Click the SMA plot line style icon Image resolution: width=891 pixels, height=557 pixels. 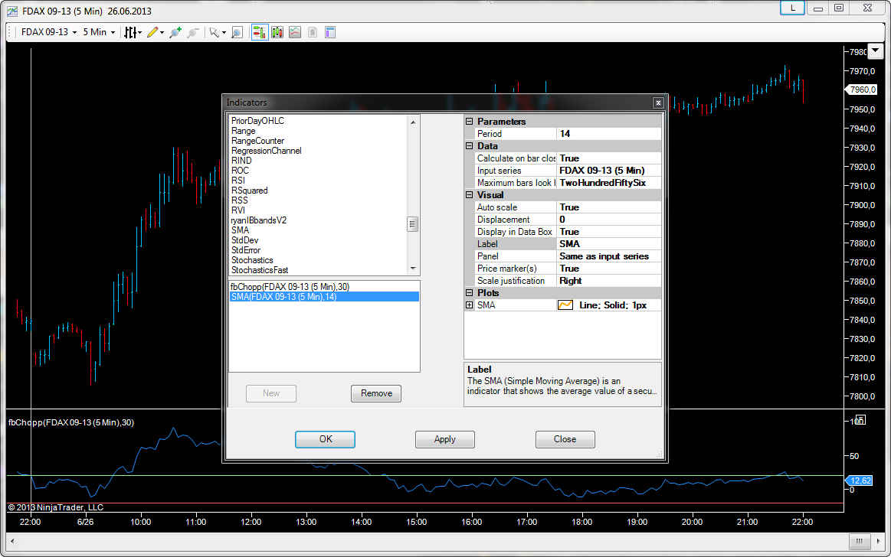[x=565, y=305]
